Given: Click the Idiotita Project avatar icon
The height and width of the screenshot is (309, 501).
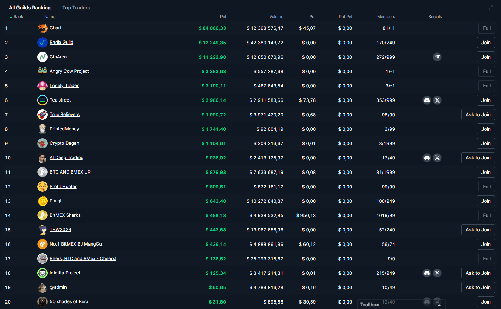Looking at the screenshot, I should coord(43,273).
